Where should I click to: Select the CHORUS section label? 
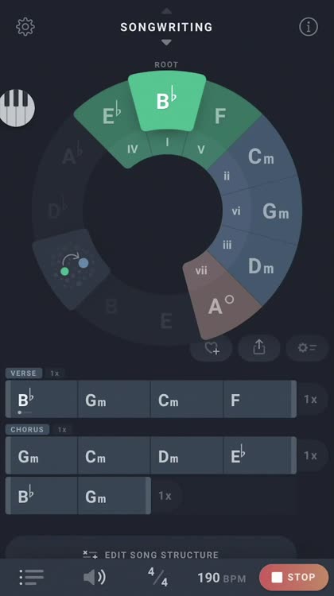[27, 429]
